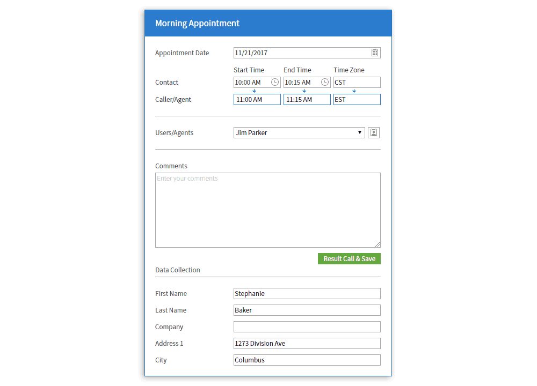Click the clock icon in Contact Start Time
This screenshot has height=386, width=537.
[x=275, y=82]
